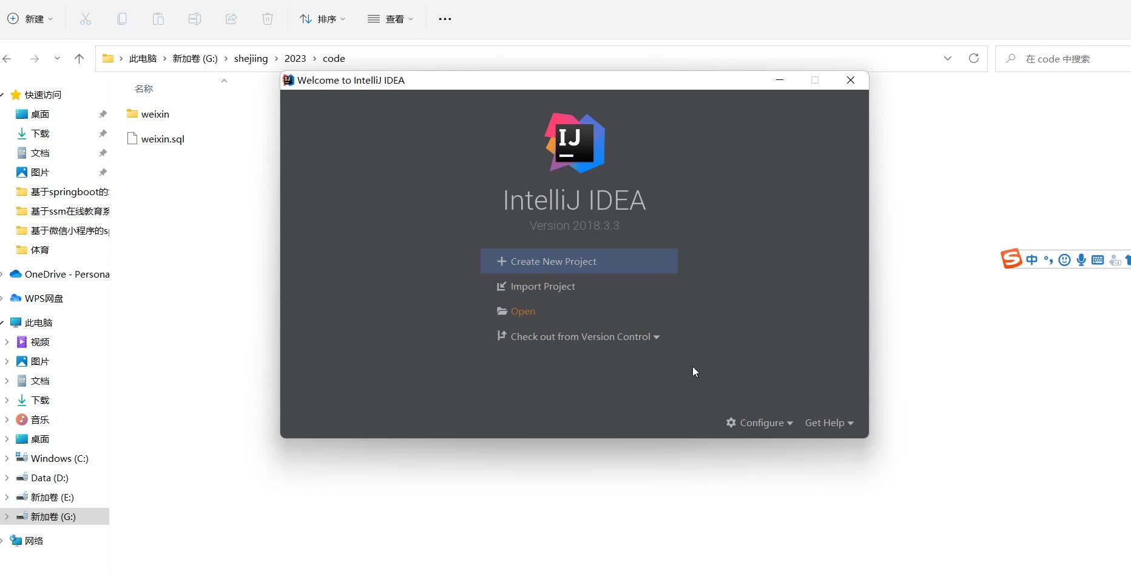The width and height of the screenshot is (1131, 577).
Task: Click Import Project in IntelliJ welcome
Action: 536,286
